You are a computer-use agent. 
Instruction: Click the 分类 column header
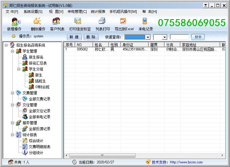pyautogui.click(x=172, y=45)
